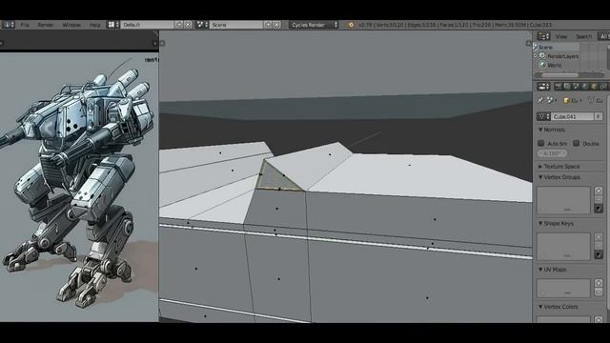This screenshot has height=343, width=610.
Task: Click the mesh data icon in breadcrumb
Action: point(591,100)
